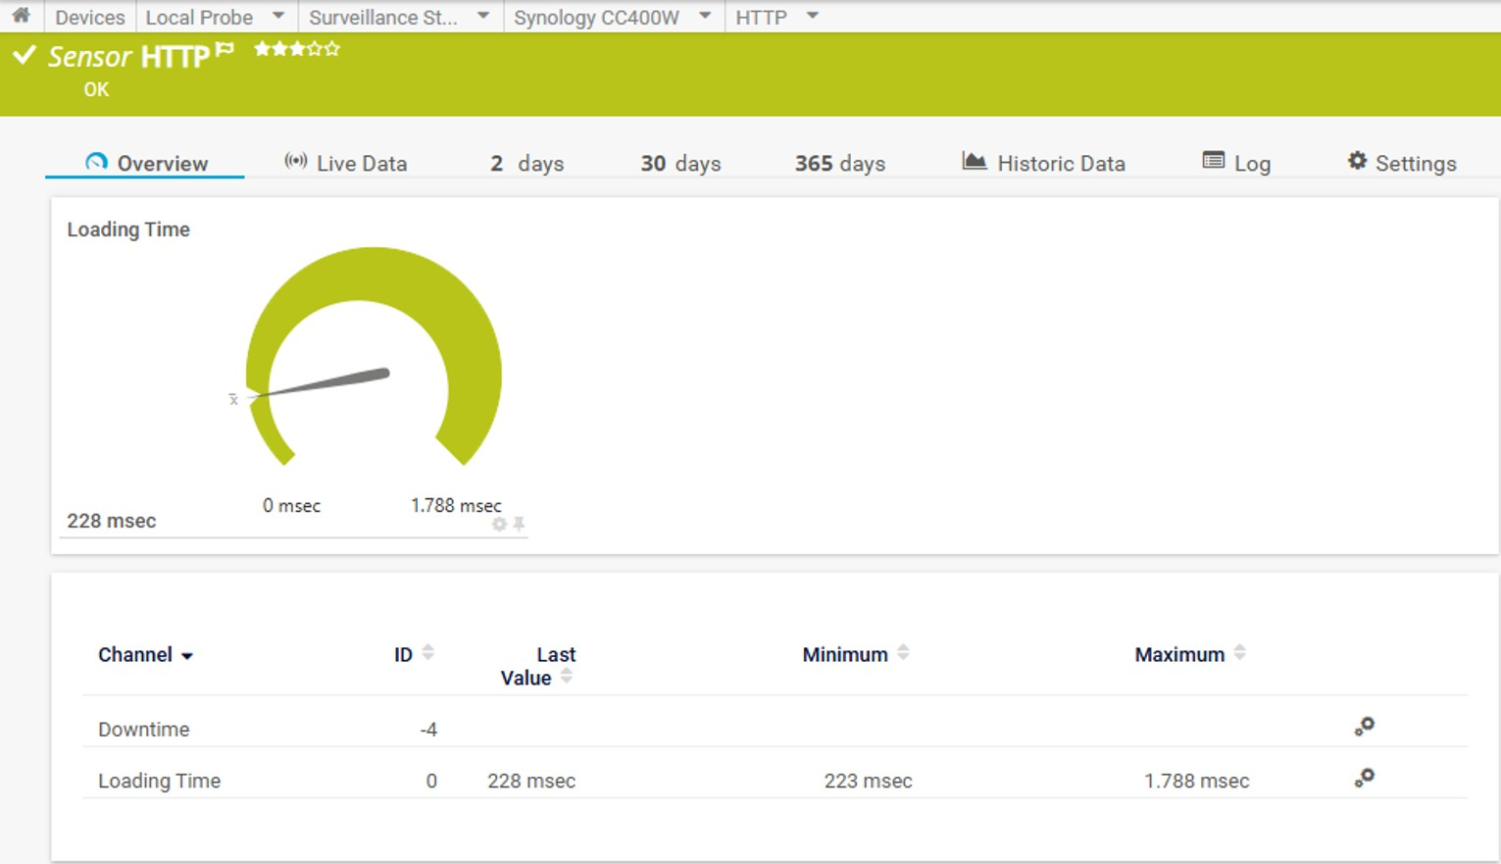1501x864 pixels.
Task: Open gauge settings gear icon
Action: click(499, 525)
